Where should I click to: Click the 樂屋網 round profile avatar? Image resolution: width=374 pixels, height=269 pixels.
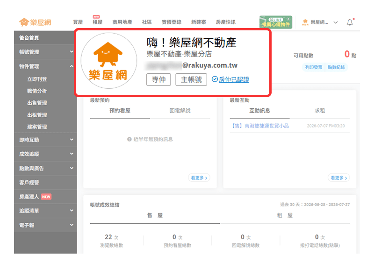click(x=109, y=61)
